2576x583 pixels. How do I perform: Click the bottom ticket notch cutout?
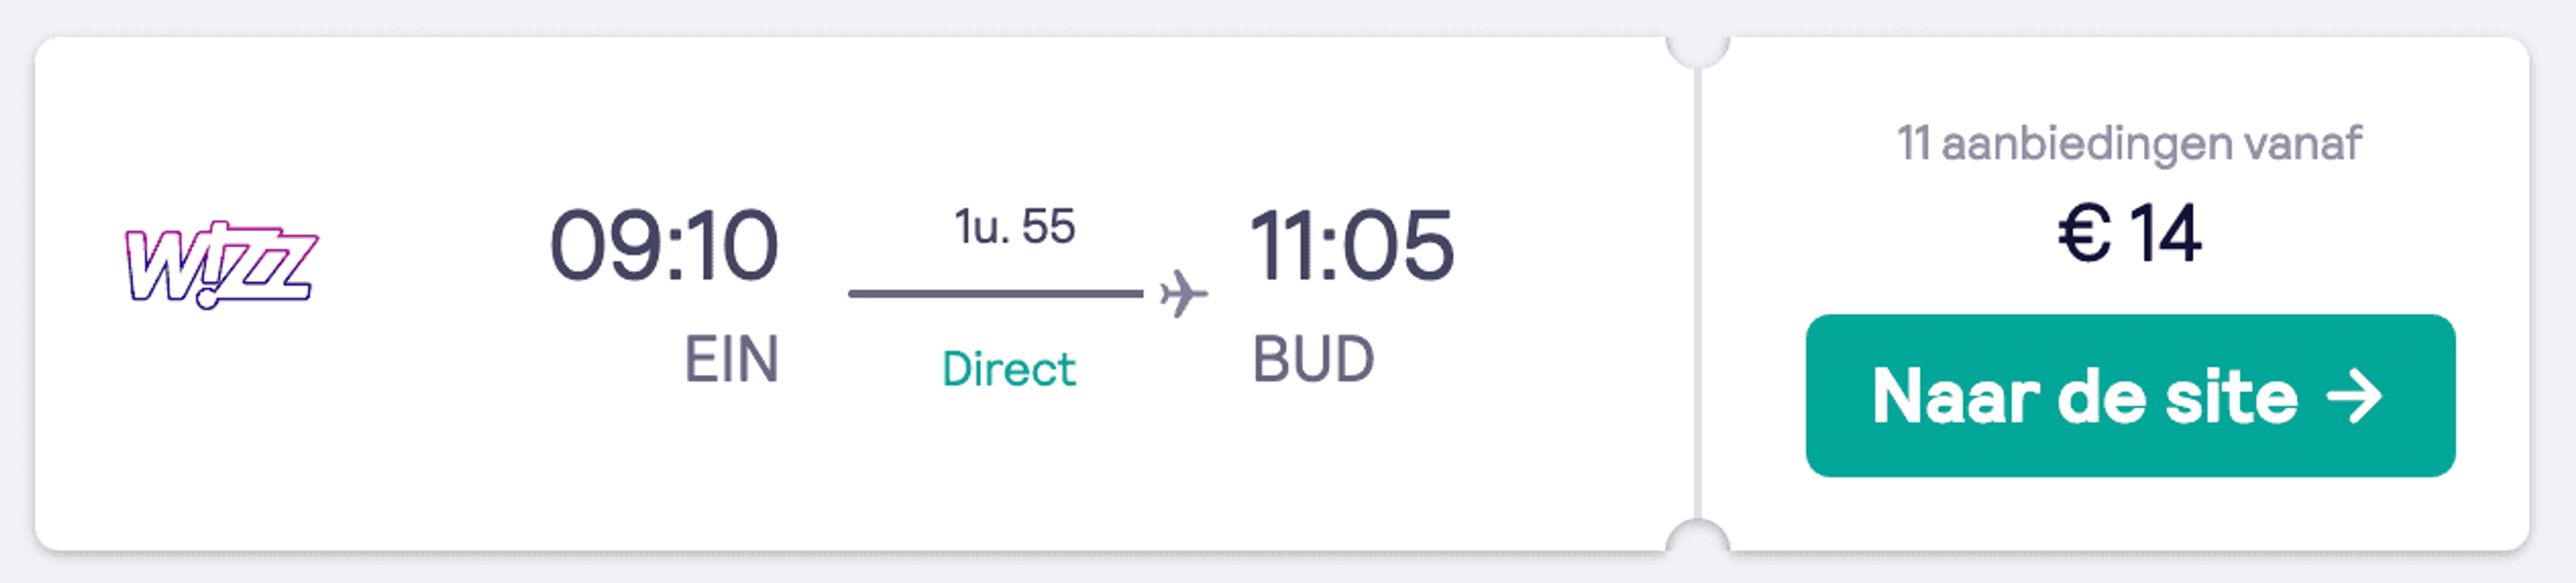(x=1698, y=536)
